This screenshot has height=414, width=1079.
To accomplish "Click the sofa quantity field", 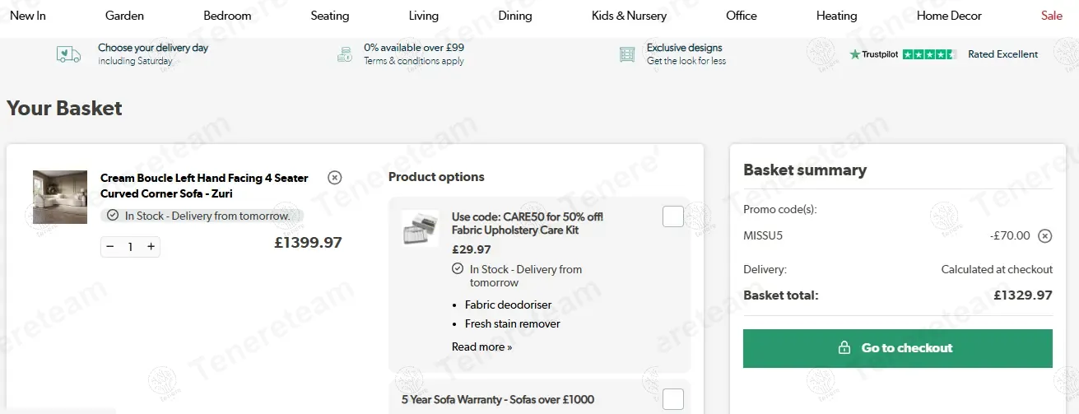I will (x=131, y=247).
